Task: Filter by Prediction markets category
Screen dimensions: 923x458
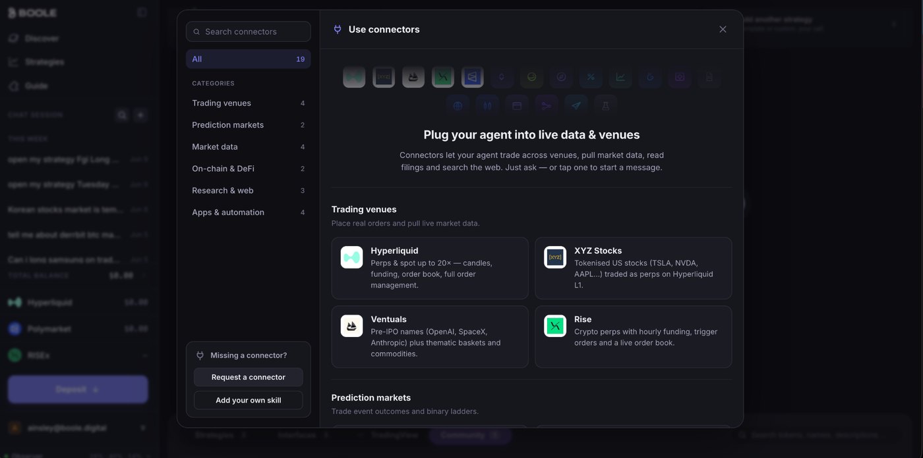Action: (x=248, y=125)
